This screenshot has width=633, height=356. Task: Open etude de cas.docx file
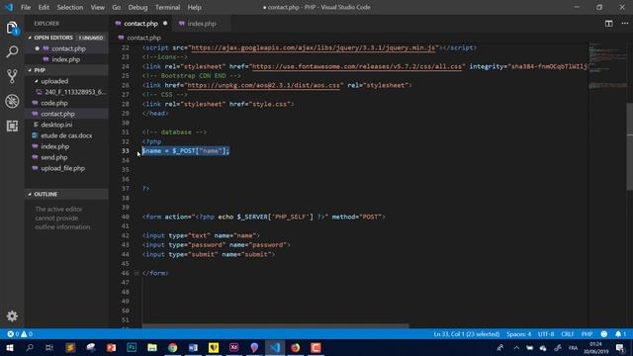point(66,135)
